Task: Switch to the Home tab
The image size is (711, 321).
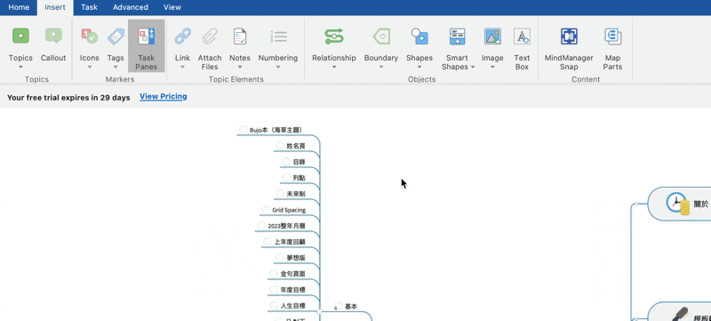Action: pyautogui.click(x=19, y=7)
